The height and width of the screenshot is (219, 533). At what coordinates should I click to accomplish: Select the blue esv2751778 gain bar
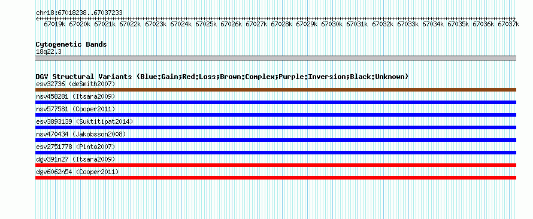point(275,153)
